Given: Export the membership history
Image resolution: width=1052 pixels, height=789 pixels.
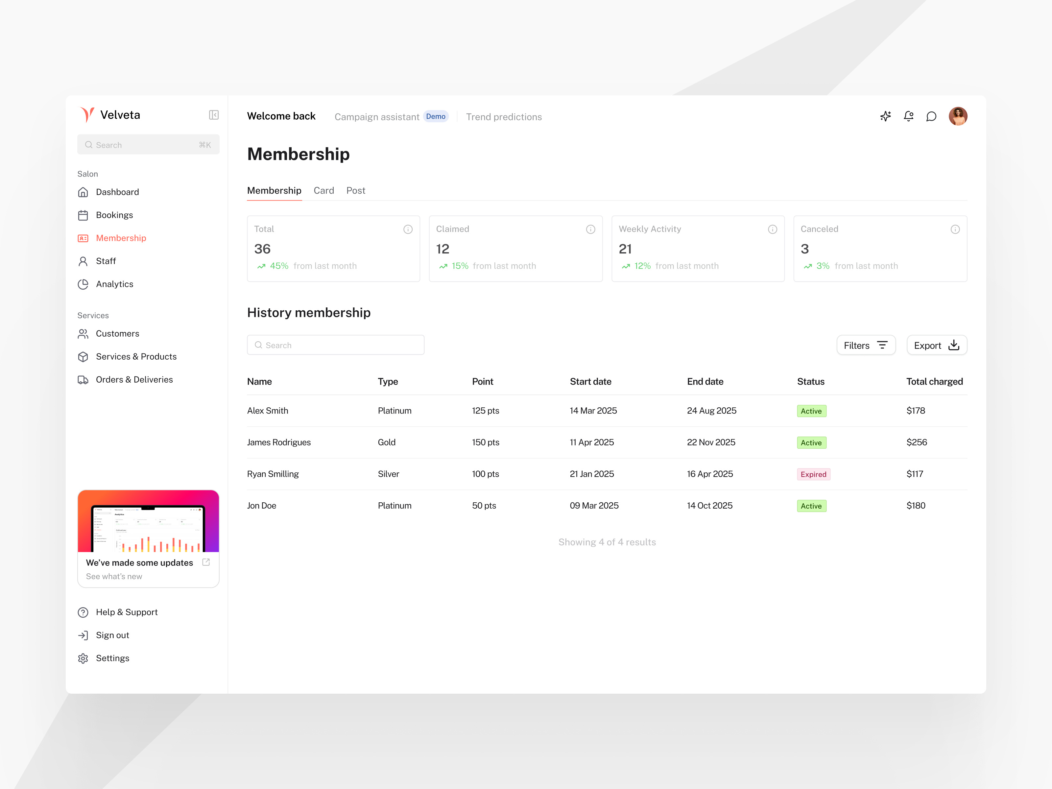Looking at the screenshot, I should 937,345.
